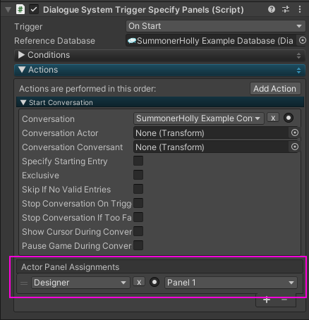309x320 pixels.
Task: Clear the Designer actor with its x button
Action: (139, 282)
